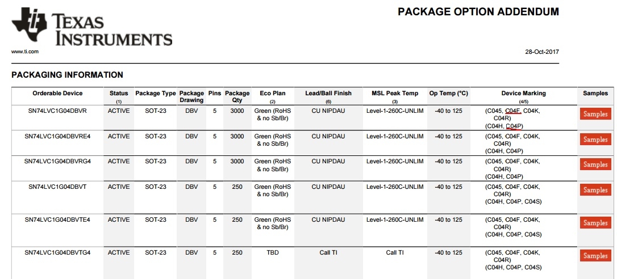Click the TBD Eco Plan cell for SN74LVC1G04DBVTG4
This screenshot has width=617, height=279.
tap(272, 253)
